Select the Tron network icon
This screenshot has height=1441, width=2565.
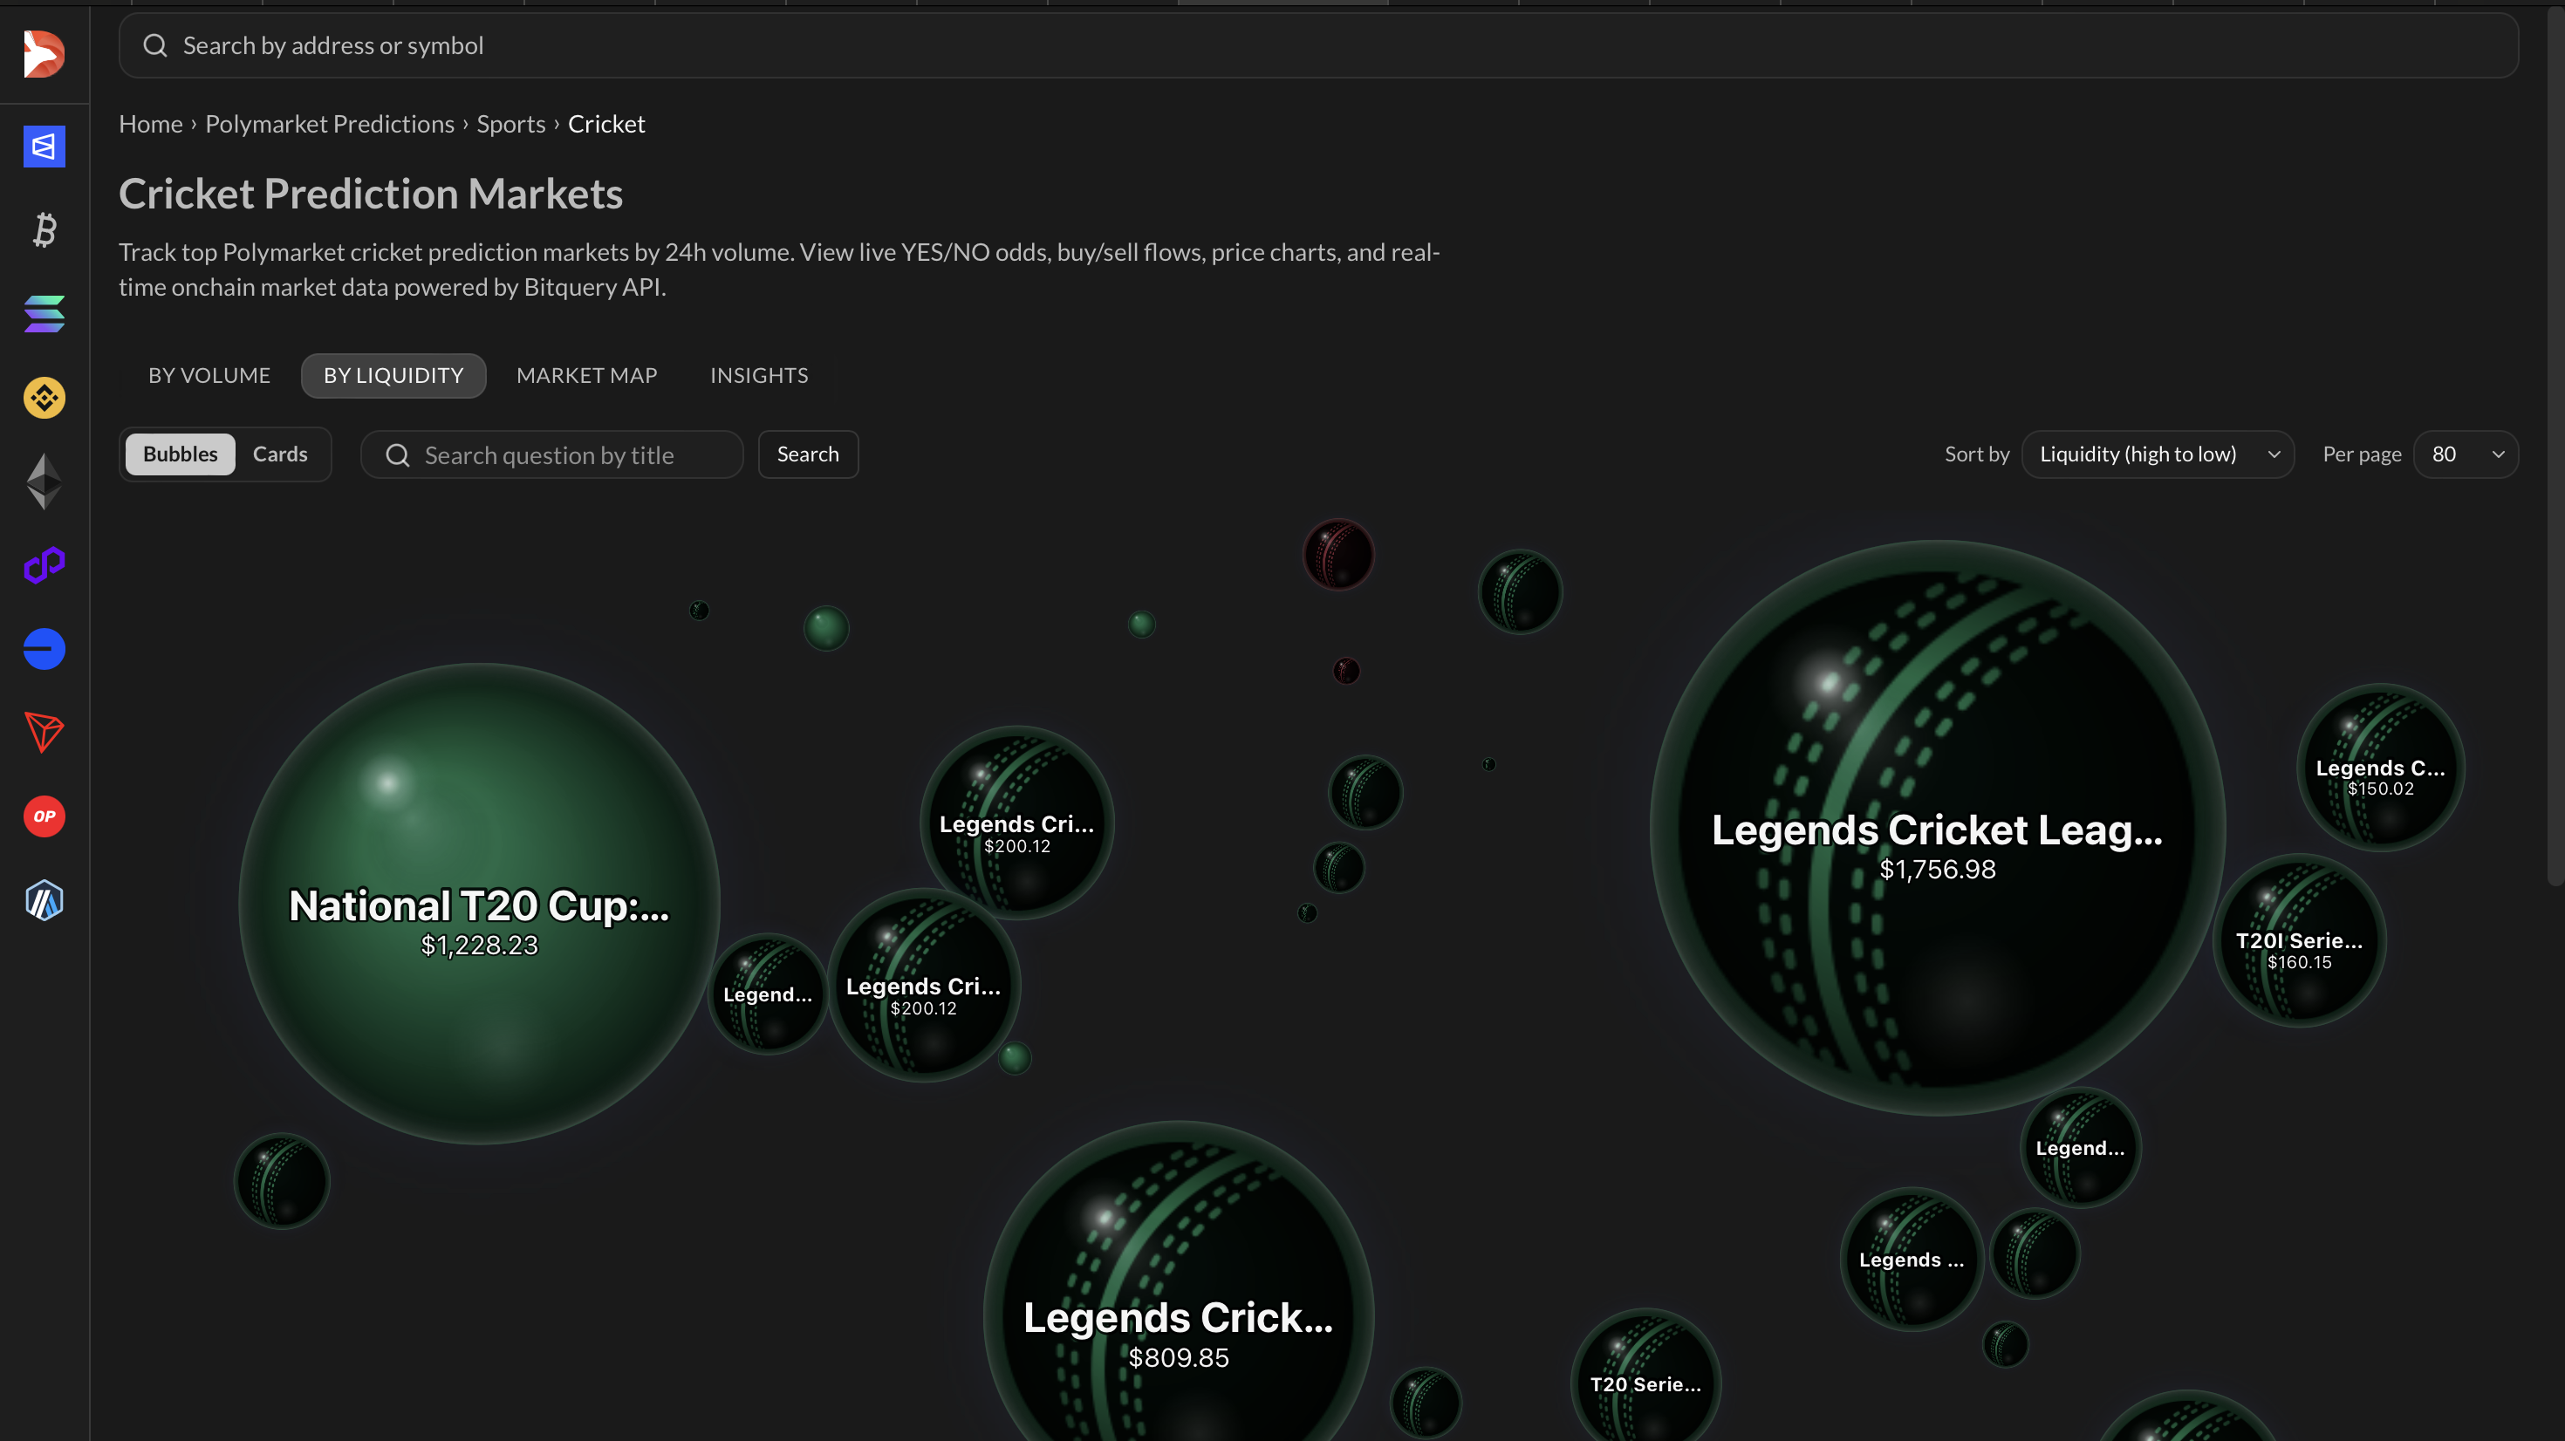tap(44, 732)
